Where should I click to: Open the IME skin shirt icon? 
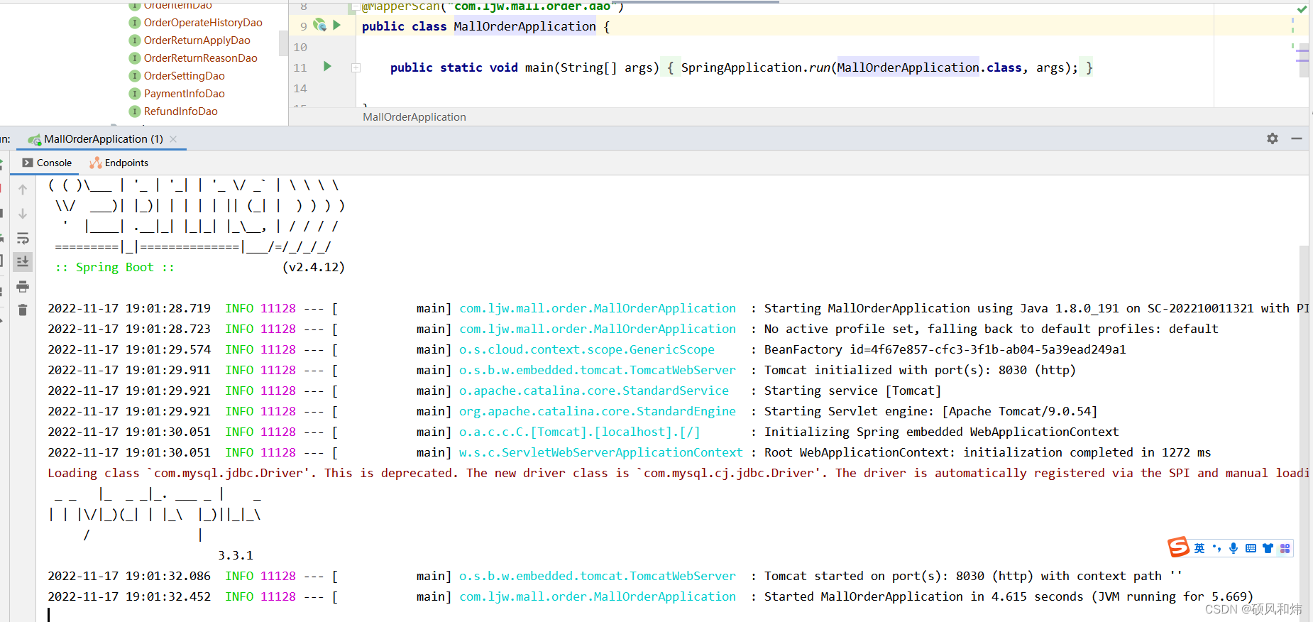click(x=1268, y=548)
